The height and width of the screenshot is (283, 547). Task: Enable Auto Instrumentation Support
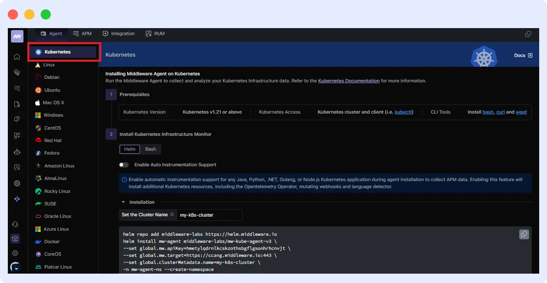(124, 165)
